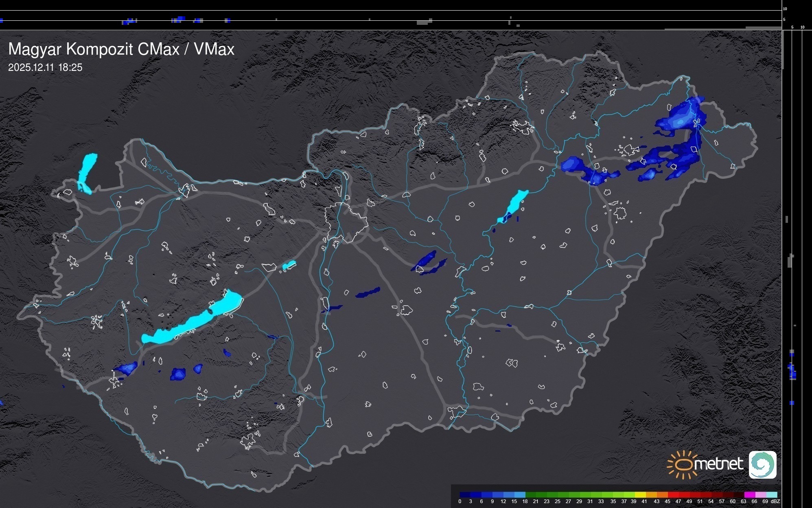Click the 2025.12.11 18:25 timestamp

(45, 68)
